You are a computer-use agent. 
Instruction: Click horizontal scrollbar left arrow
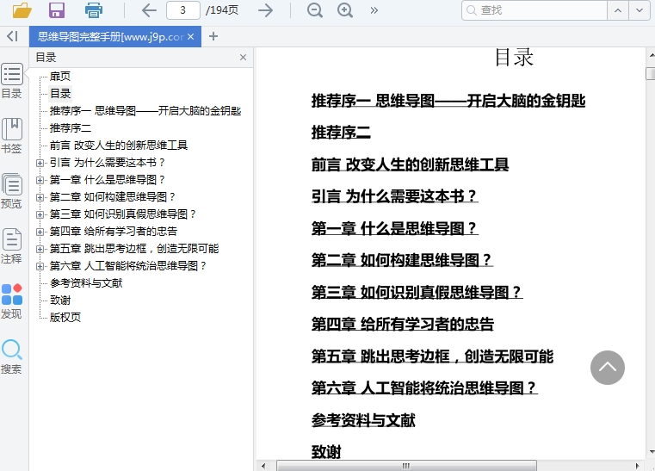(263, 466)
